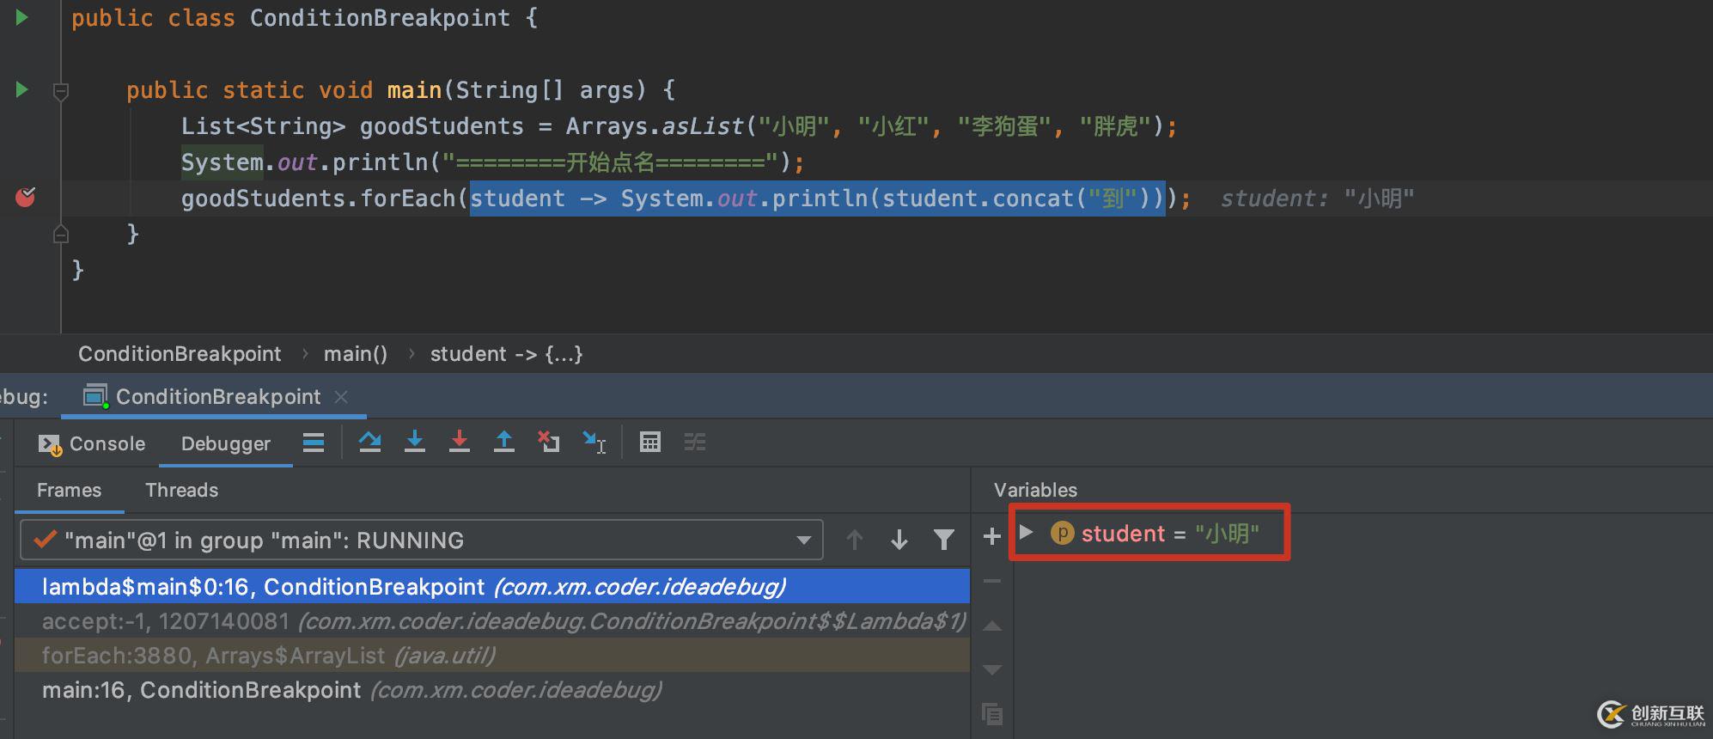1713x739 pixels.
Task: Click the Force Step Into button
Action: (460, 442)
